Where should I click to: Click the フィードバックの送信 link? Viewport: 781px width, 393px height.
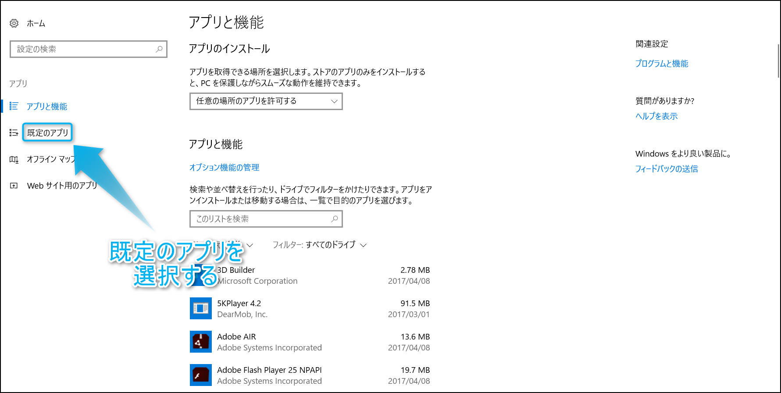(666, 169)
